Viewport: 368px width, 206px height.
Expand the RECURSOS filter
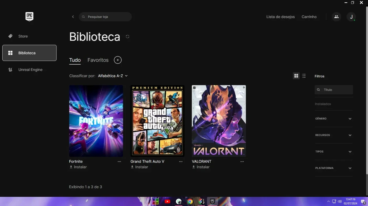334,135
